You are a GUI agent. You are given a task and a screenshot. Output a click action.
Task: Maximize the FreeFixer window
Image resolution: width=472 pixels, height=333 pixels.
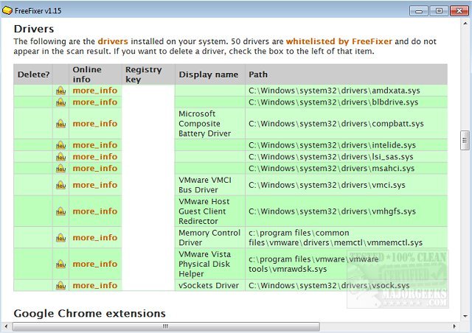coord(440,10)
